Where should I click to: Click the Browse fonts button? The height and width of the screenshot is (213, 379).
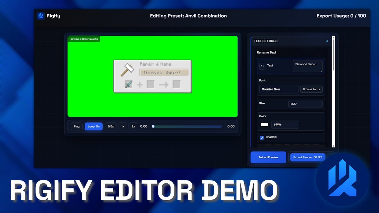(311, 89)
